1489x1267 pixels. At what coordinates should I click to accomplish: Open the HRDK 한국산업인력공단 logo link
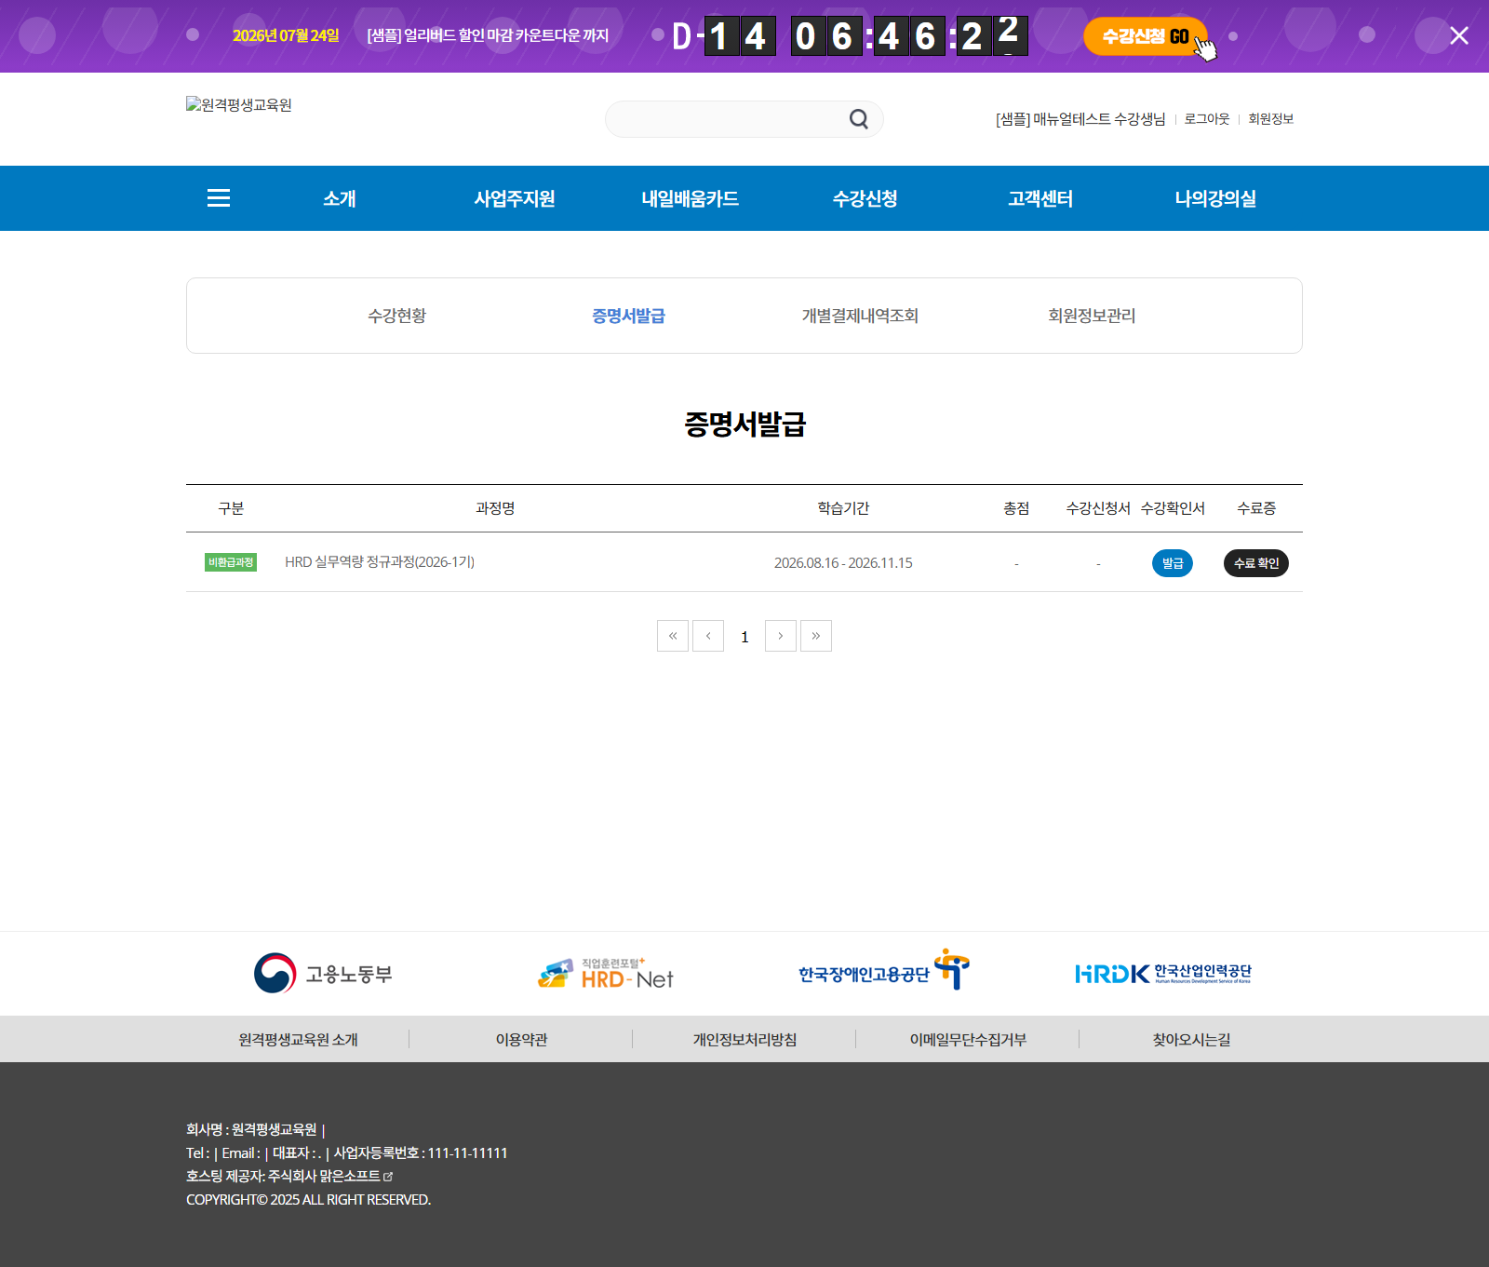tap(1163, 974)
